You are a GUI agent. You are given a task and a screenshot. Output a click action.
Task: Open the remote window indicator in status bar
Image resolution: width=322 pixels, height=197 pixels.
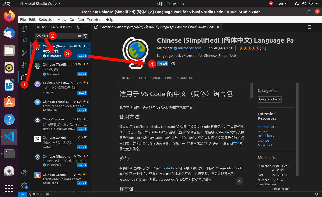[23, 194]
